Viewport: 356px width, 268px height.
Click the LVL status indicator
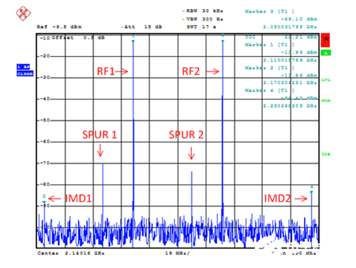(326, 80)
